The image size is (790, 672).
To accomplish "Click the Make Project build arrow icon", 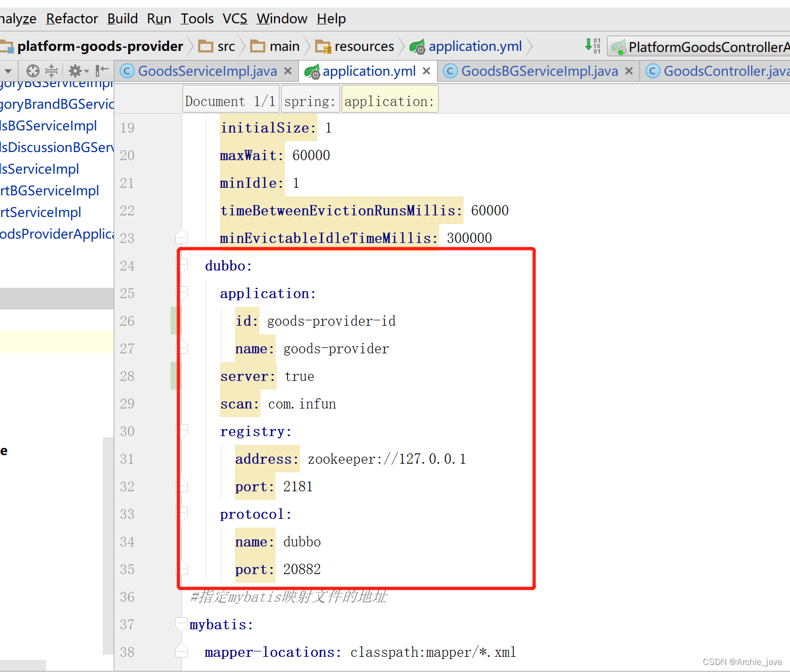I will pos(593,45).
